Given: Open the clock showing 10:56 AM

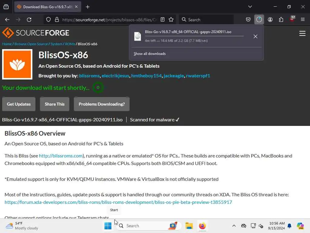Looking at the screenshot, I should 276,226.
